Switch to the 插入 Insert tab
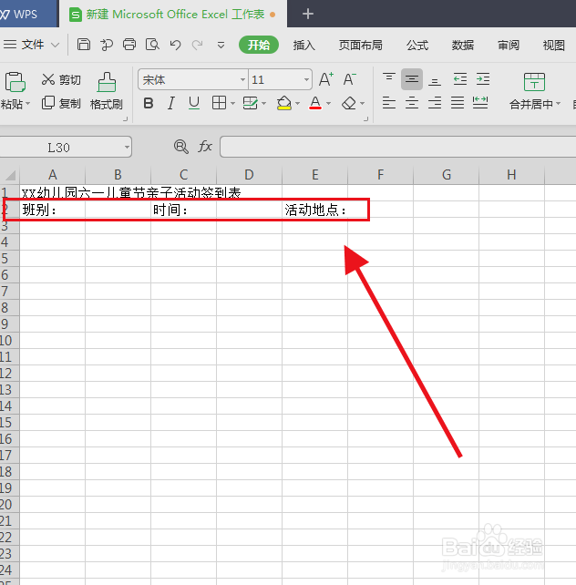This screenshot has width=576, height=585. point(304,46)
